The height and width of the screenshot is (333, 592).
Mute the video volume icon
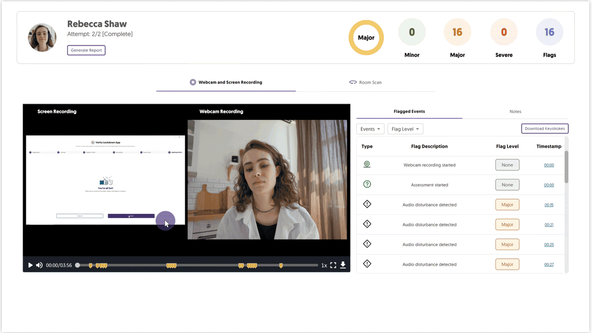coord(39,265)
